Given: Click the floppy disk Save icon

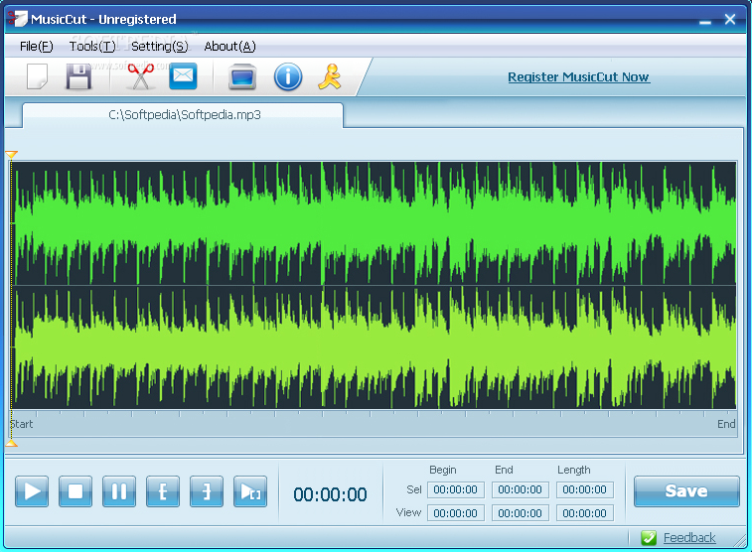Looking at the screenshot, I should [x=78, y=76].
